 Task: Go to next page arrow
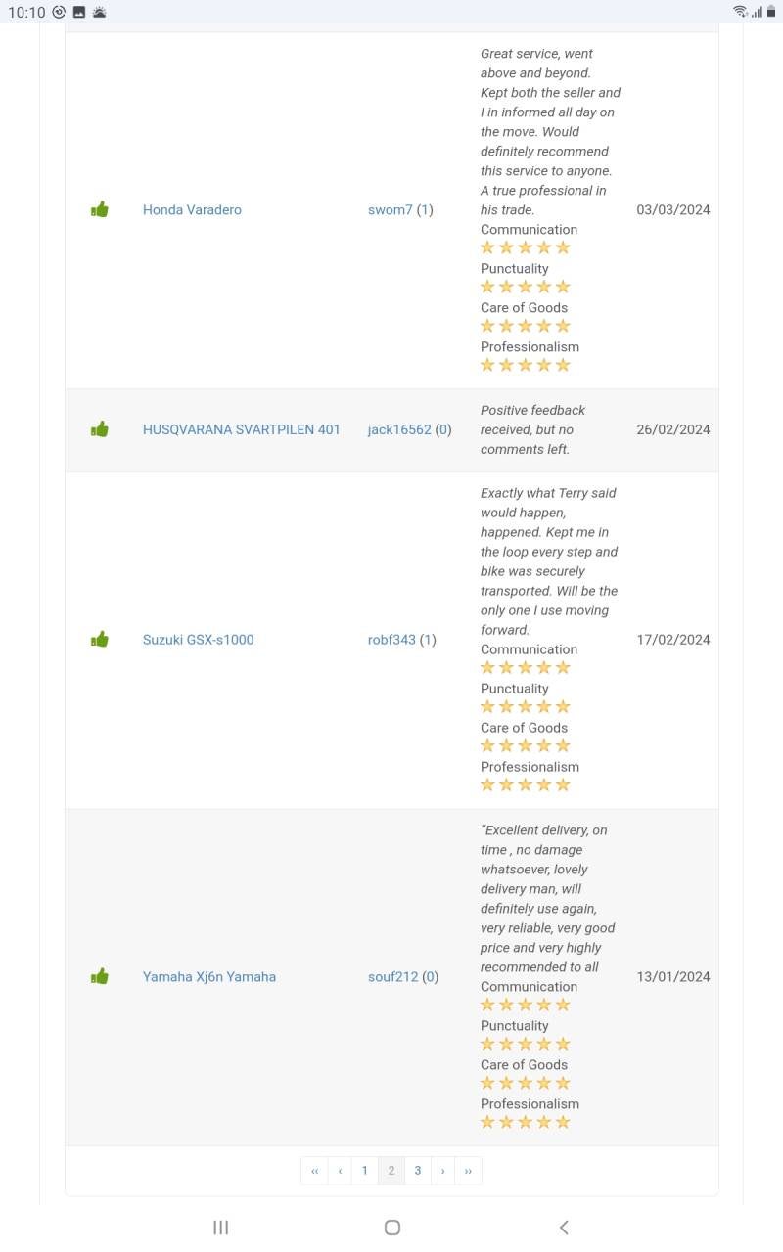tap(442, 1171)
